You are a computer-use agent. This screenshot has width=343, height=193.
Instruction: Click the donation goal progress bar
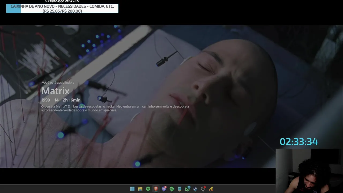tap(62, 9)
